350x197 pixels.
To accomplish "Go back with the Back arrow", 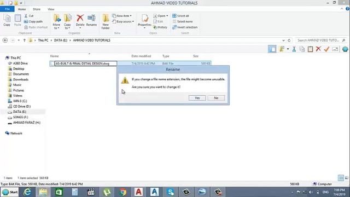I will click(x=5, y=40).
